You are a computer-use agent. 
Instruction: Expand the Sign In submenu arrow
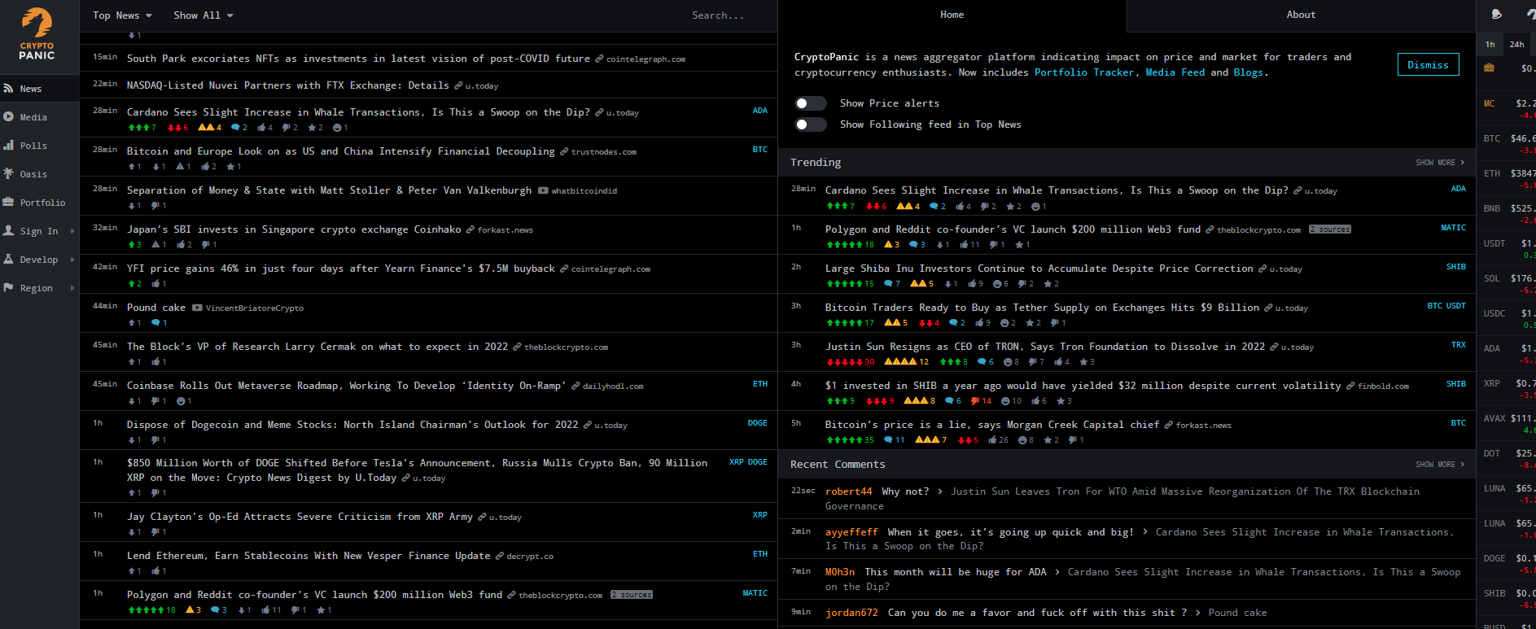click(x=72, y=231)
